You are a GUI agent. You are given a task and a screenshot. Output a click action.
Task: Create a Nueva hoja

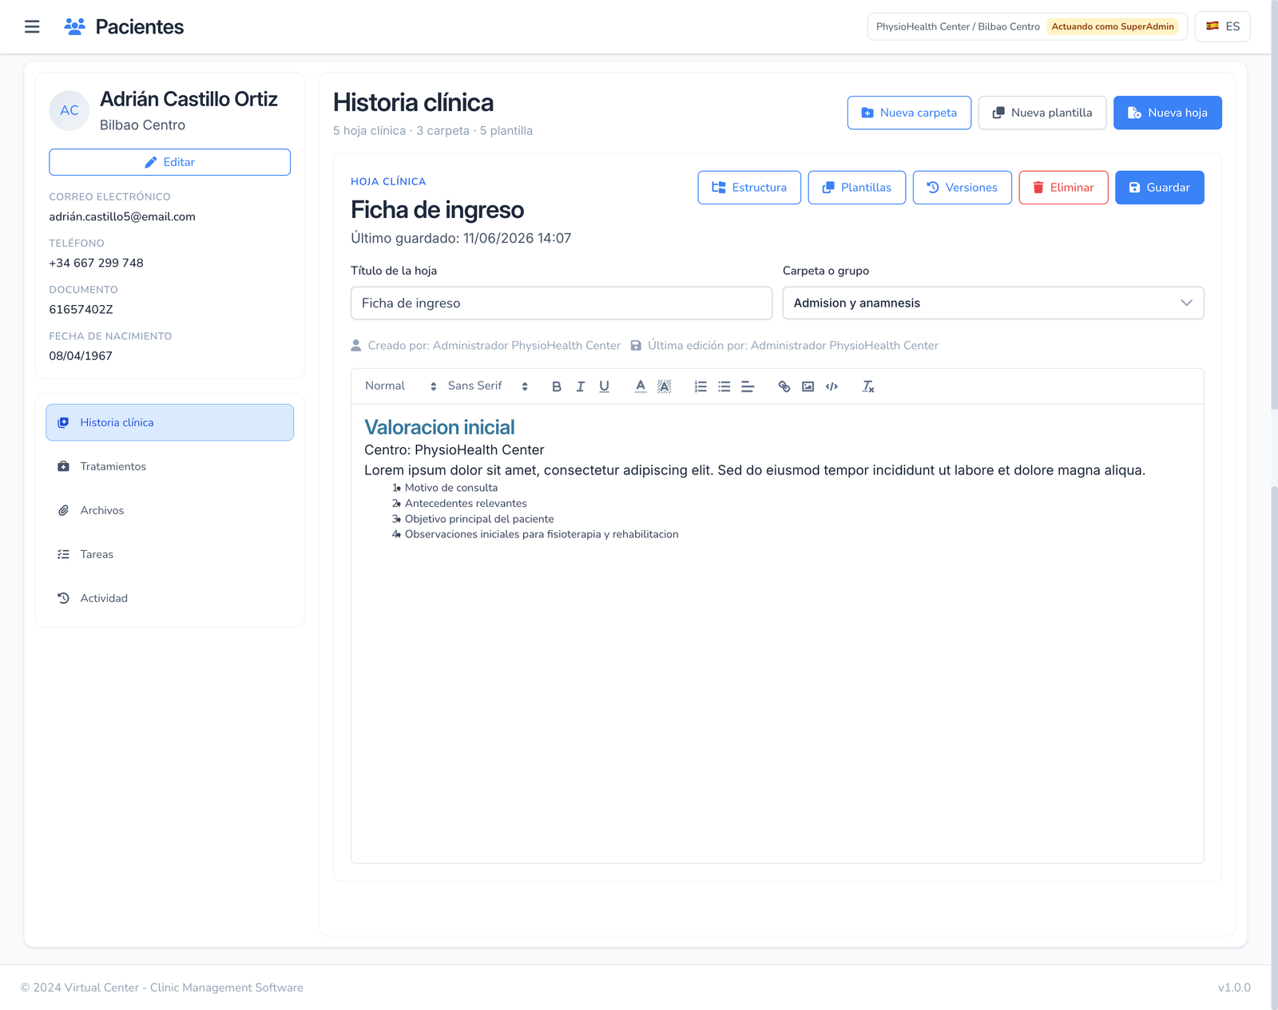1168,113
